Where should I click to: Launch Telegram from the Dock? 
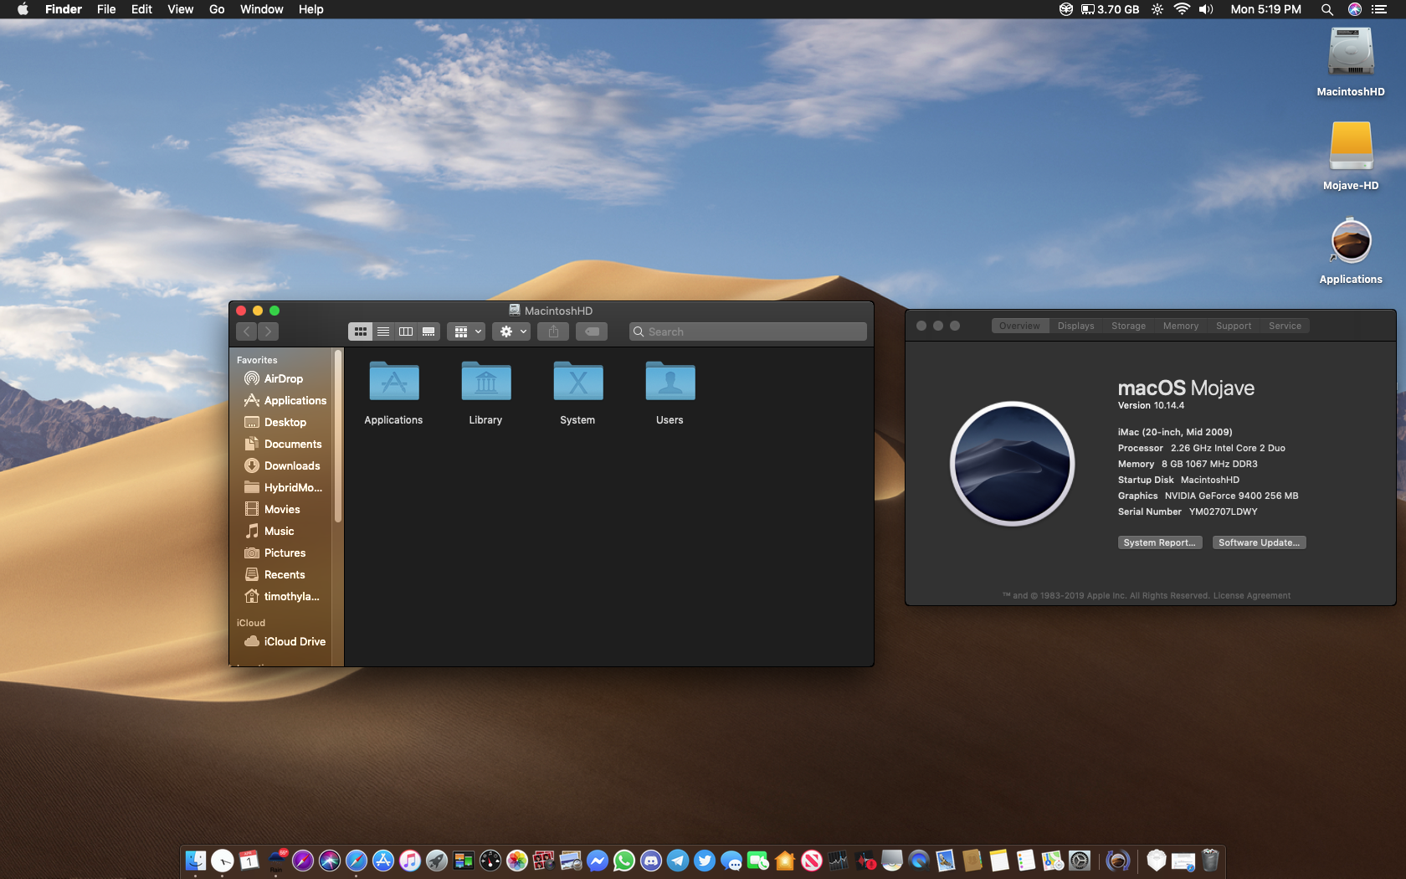pos(678,861)
